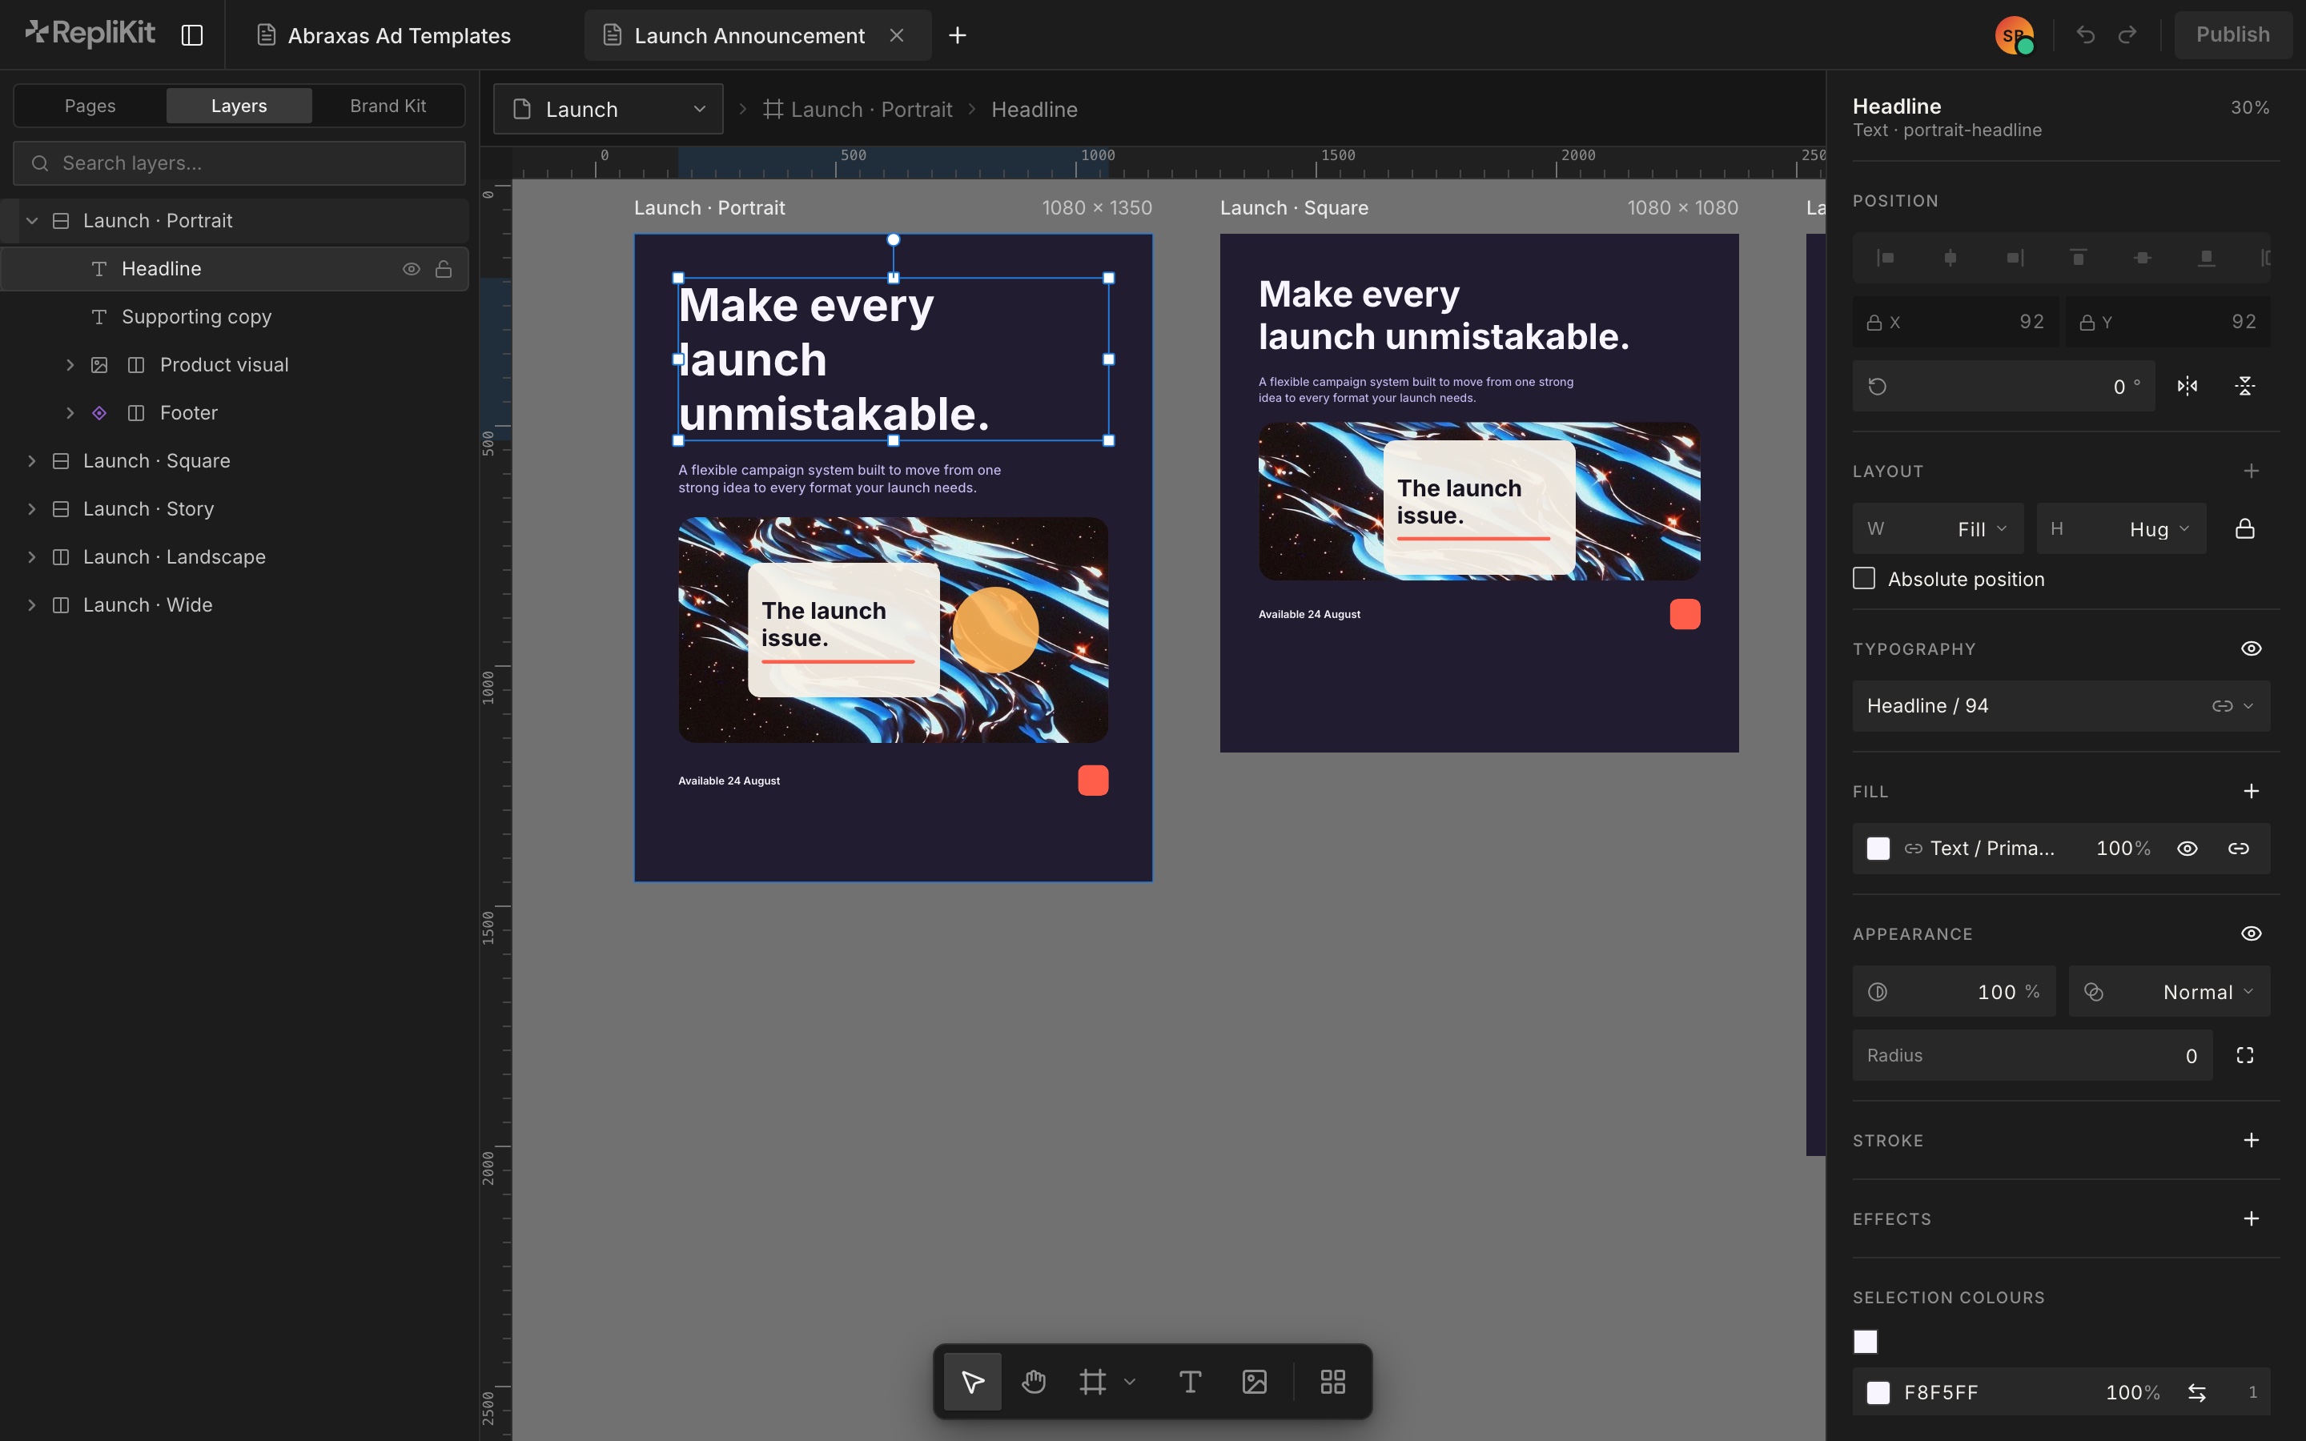This screenshot has width=2306, height=1441.
Task: Select the Move cursor tool
Action: [x=972, y=1381]
